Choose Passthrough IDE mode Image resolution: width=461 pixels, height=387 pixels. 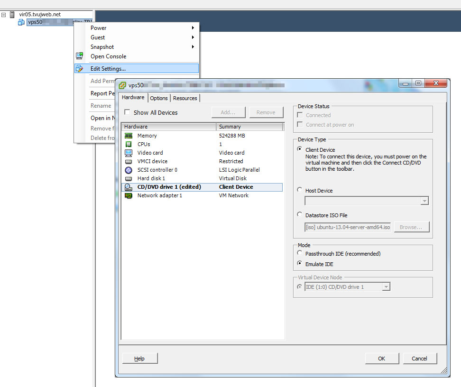[299, 253]
